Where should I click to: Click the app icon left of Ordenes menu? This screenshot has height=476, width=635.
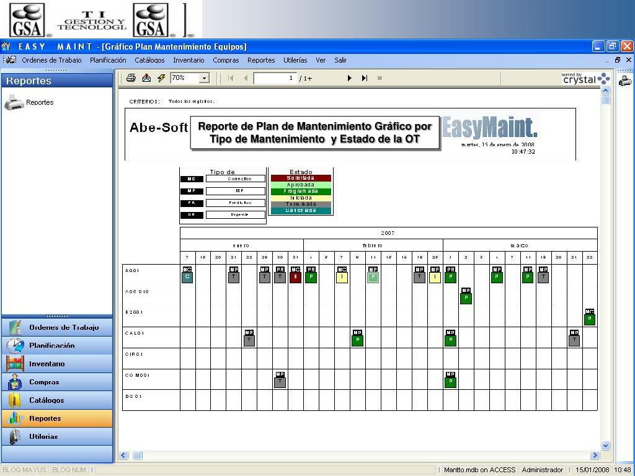coord(10,60)
